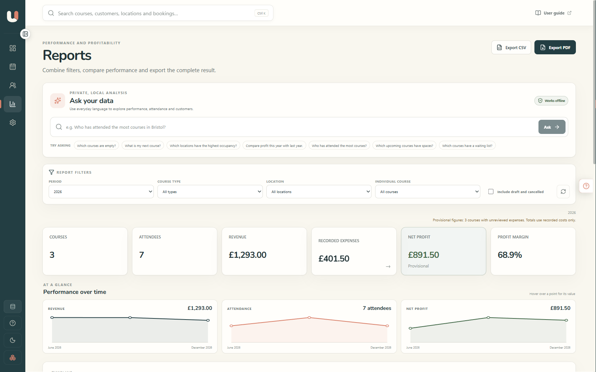Toggle the sidebar collapse button

25,34
